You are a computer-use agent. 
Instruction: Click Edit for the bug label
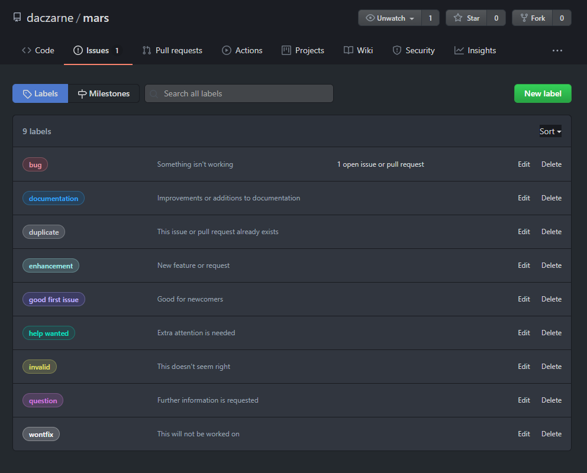[524, 164]
